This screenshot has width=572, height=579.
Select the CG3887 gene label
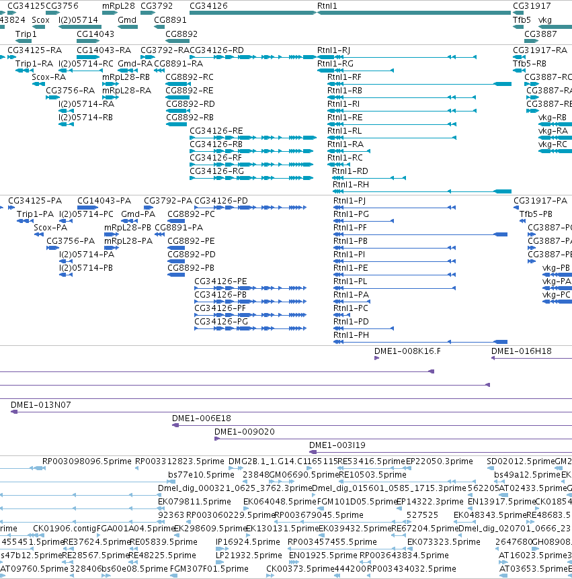[x=540, y=34]
